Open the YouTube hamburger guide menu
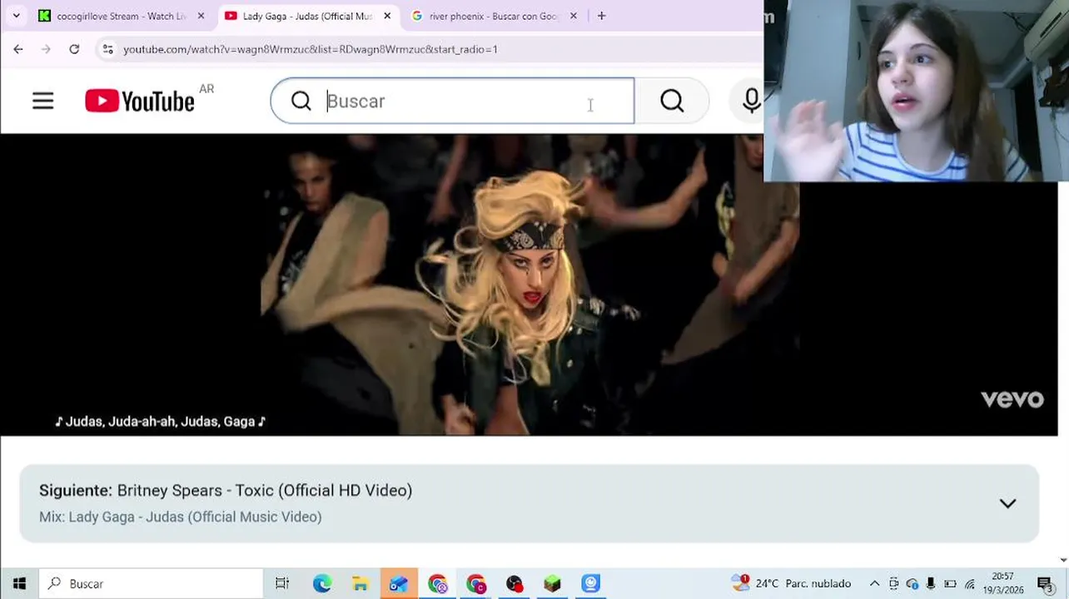The width and height of the screenshot is (1069, 599). 42,101
